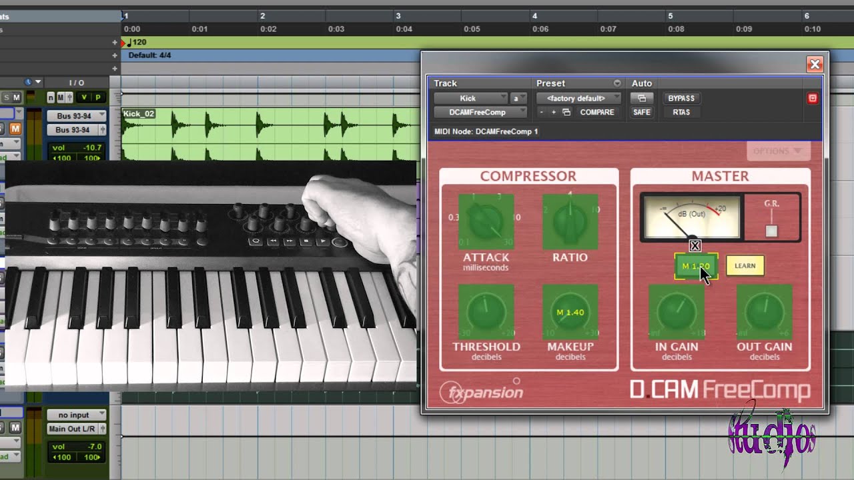
Task: Click the orange Mute button on the Kick track
Action: pyautogui.click(x=15, y=128)
